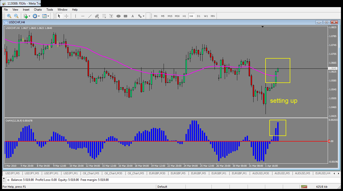Switch chart to M1 timeframe
The height and width of the screenshot is (191, 343).
[x=156, y=16]
